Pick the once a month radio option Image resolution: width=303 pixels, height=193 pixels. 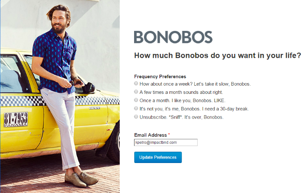(x=136, y=100)
